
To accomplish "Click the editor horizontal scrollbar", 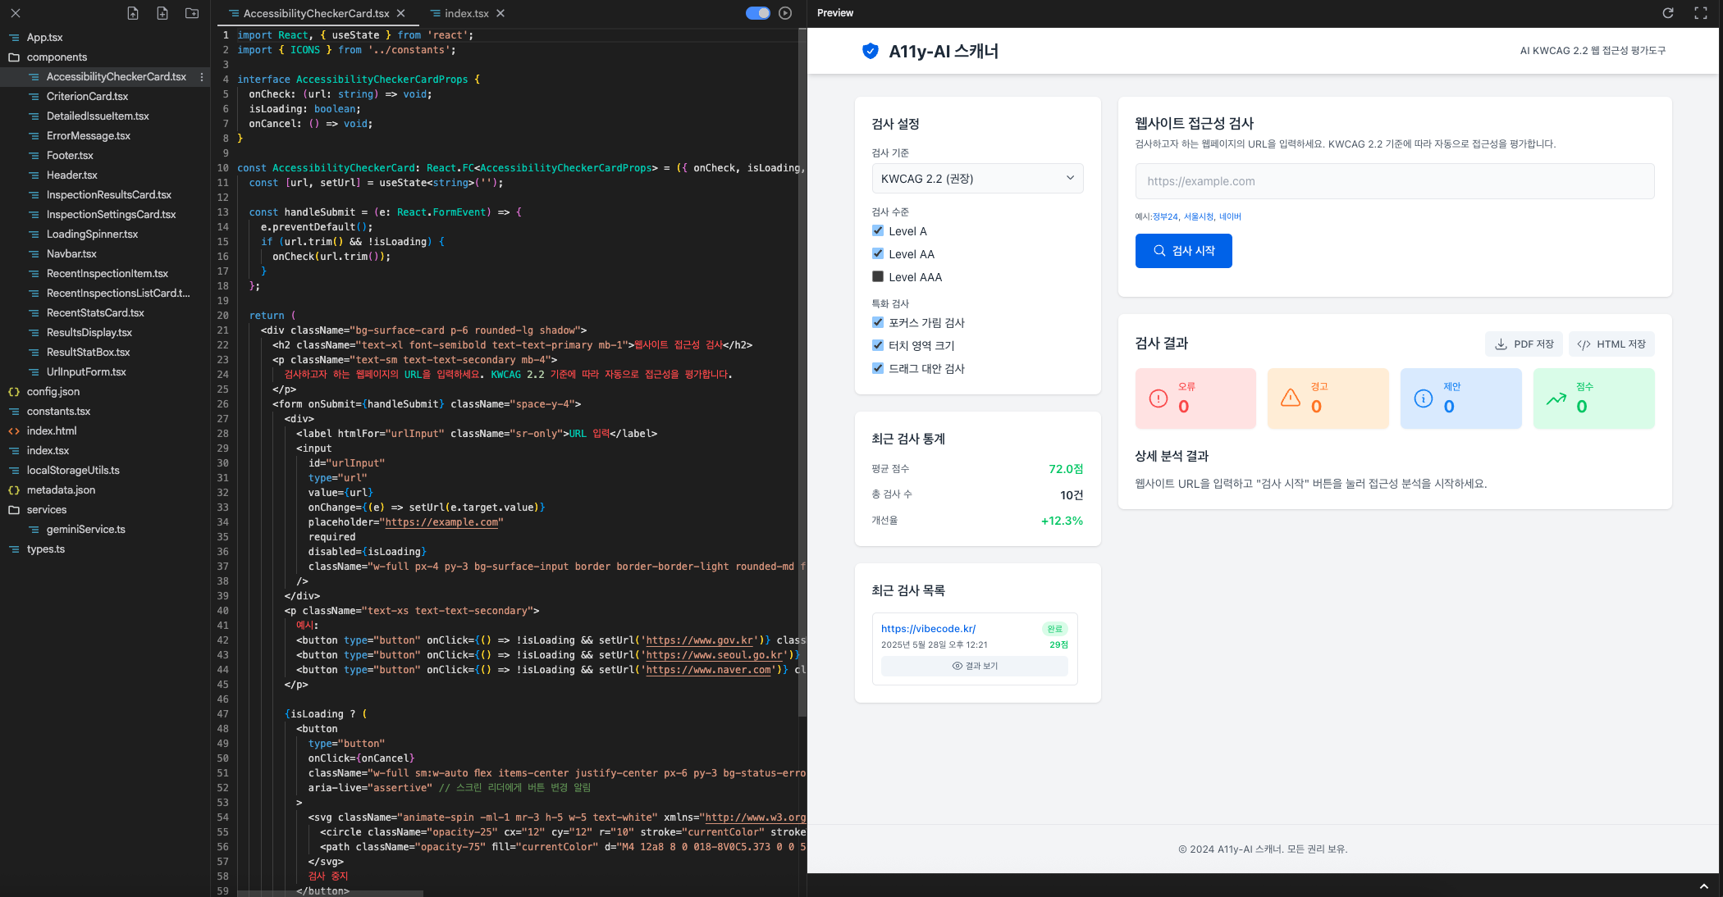I will coord(330,893).
